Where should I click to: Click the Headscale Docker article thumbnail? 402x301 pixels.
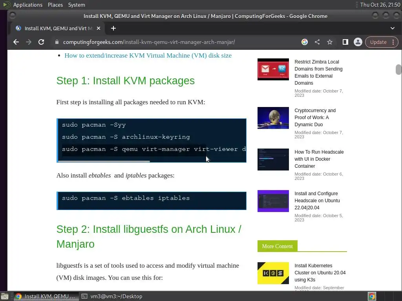(x=273, y=160)
